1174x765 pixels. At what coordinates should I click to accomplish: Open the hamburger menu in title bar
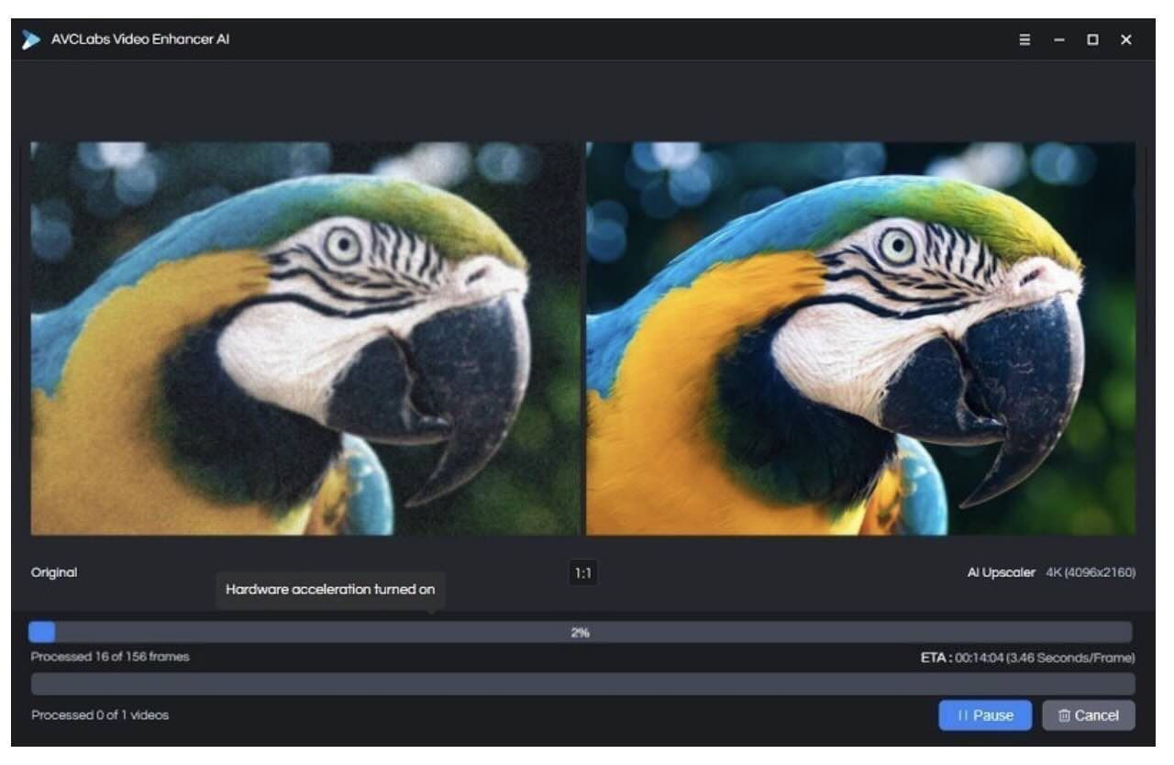coord(1024,40)
